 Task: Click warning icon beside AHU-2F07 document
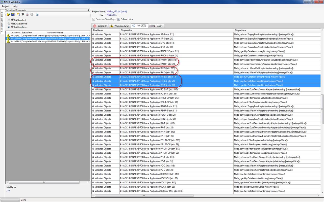point(8,36)
